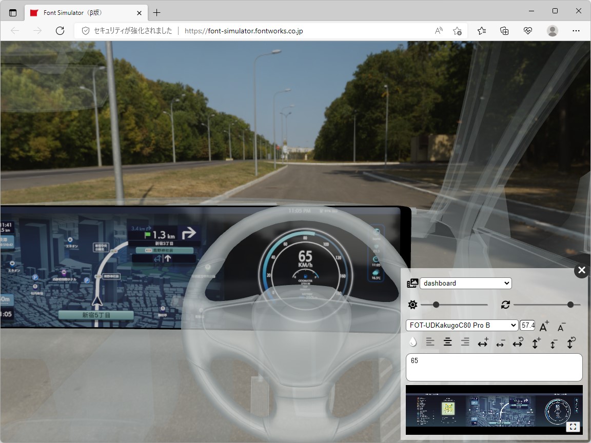
Task: Click the 65 speed readout on dashboard
Action: (305, 256)
